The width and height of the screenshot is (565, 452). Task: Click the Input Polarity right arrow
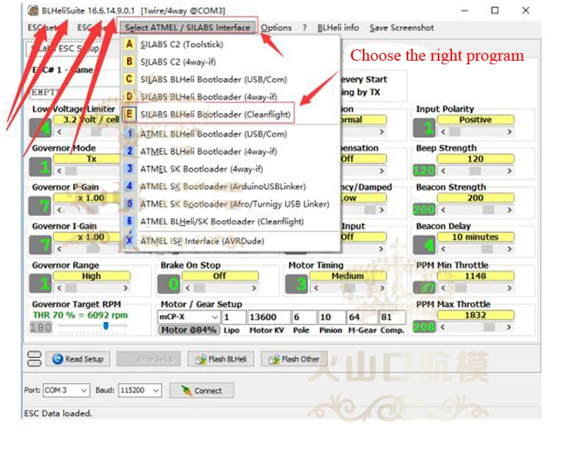point(509,132)
